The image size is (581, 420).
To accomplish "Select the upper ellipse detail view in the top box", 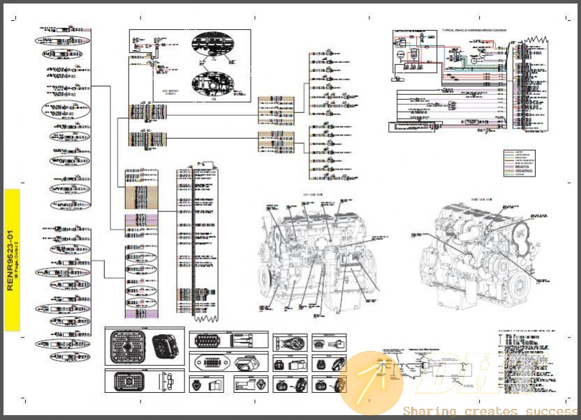I will point(213,44).
